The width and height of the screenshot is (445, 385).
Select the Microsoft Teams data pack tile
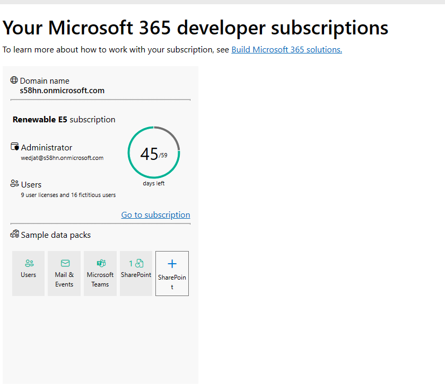coord(100,273)
